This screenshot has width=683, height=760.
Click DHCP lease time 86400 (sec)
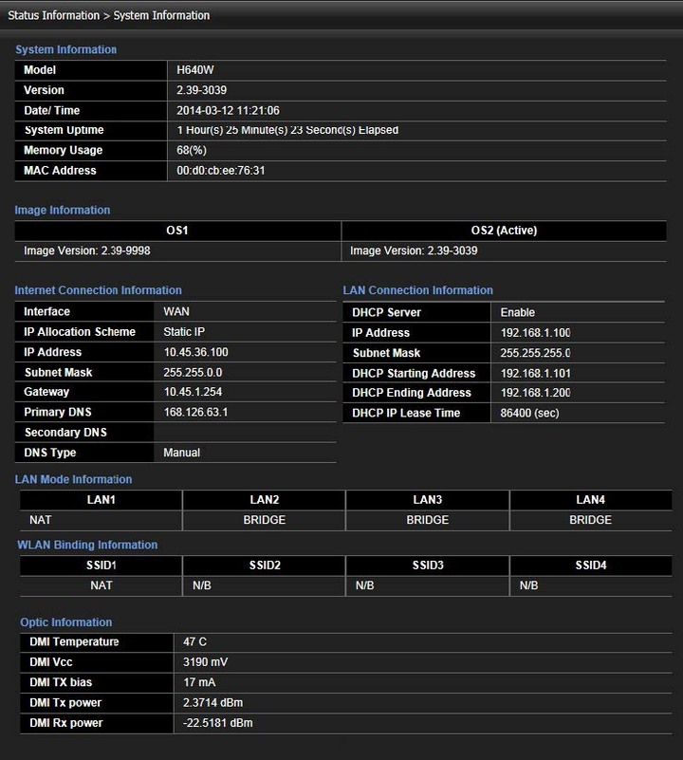pos(530,413)
